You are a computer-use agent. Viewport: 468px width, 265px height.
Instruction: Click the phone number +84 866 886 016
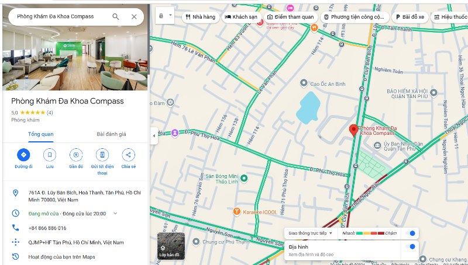click(x=47, y=228)
